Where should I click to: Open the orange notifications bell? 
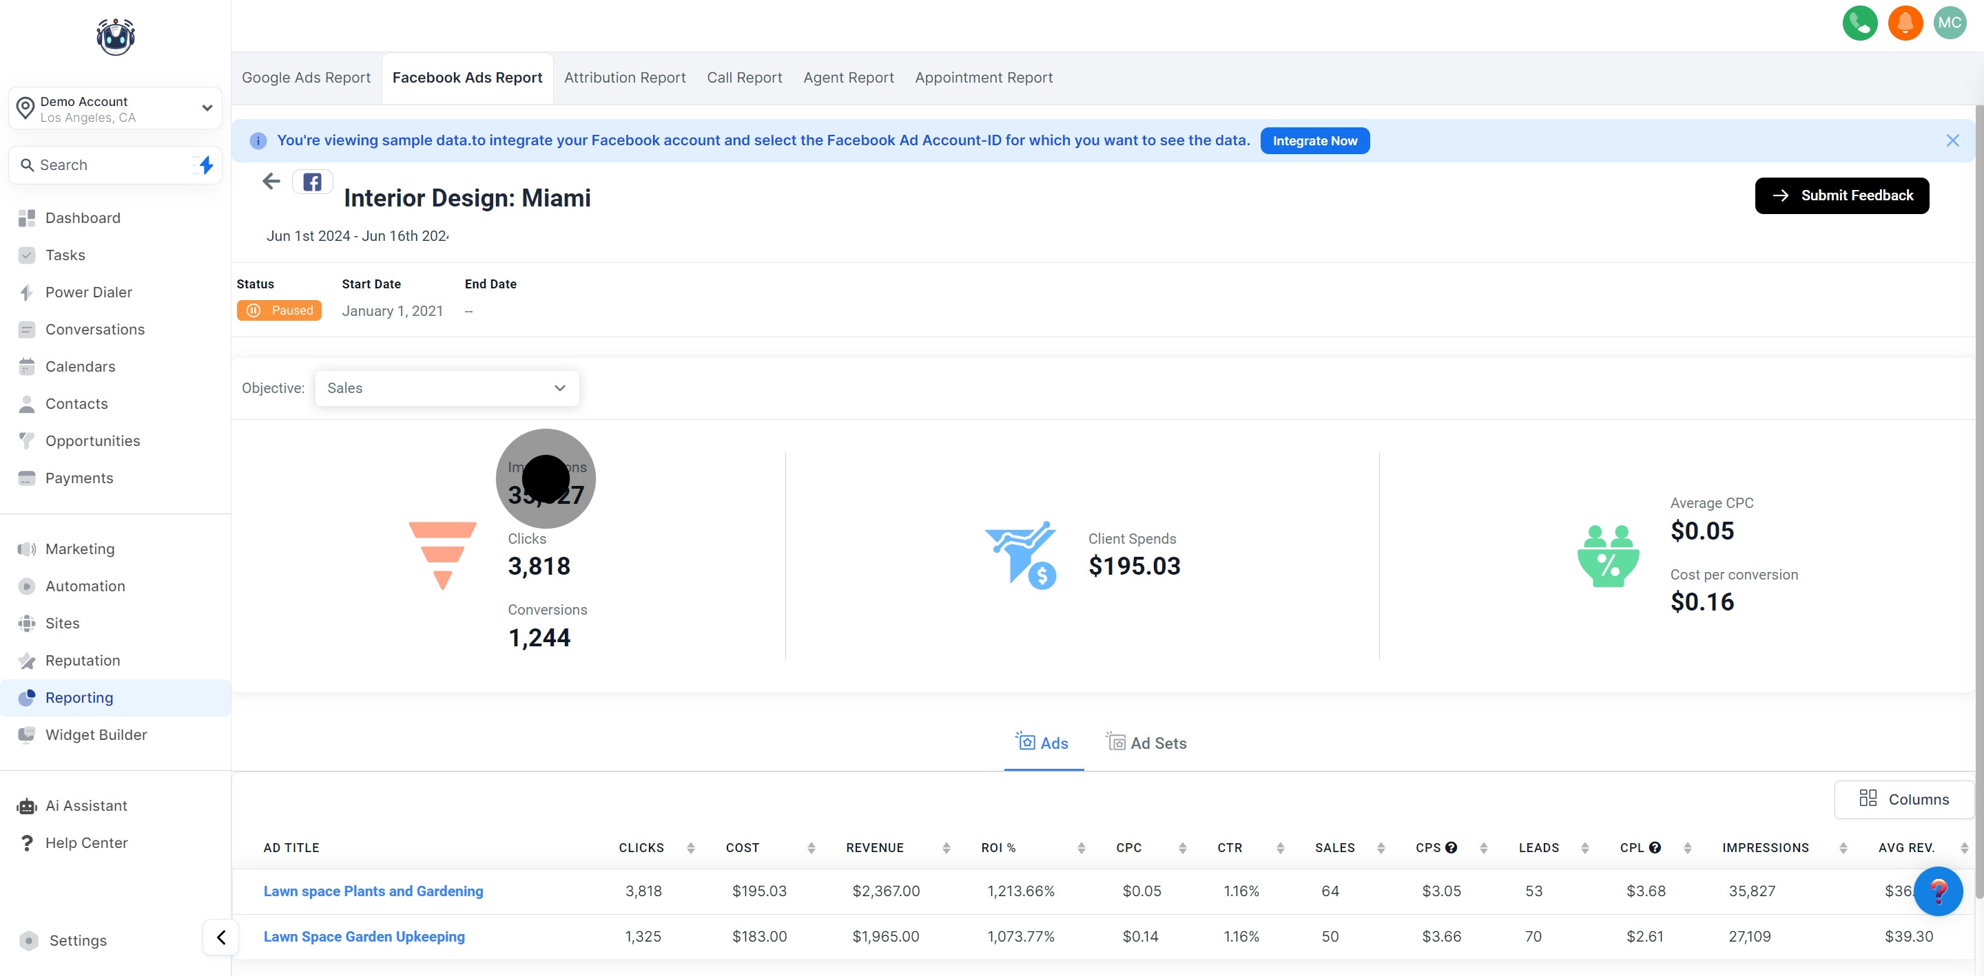tap(1905, 23)
